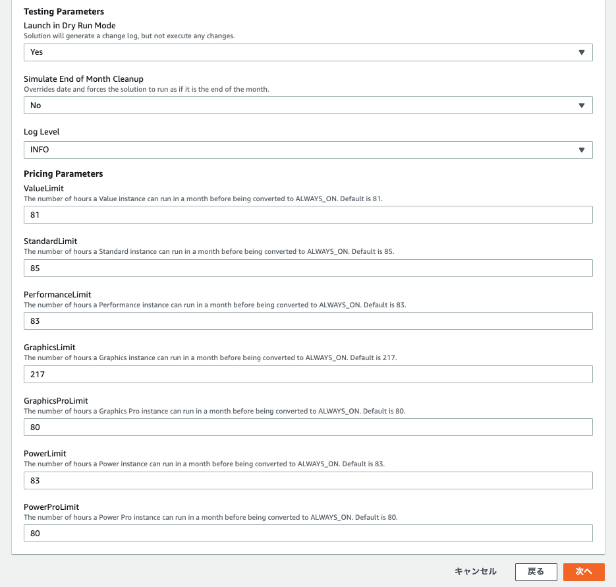Click the No value in the cleanup selector

click(36, 105)
